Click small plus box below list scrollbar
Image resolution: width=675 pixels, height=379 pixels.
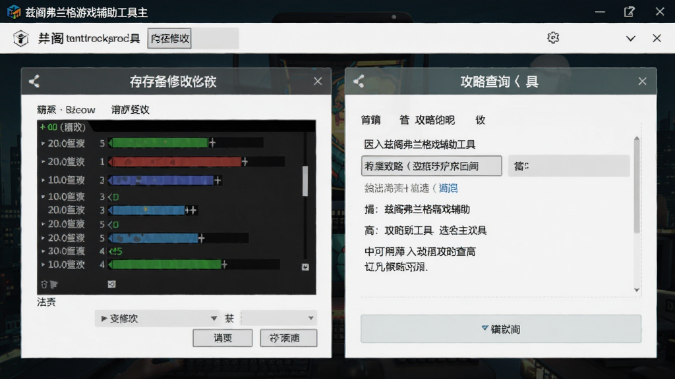[x=305, y=267]
